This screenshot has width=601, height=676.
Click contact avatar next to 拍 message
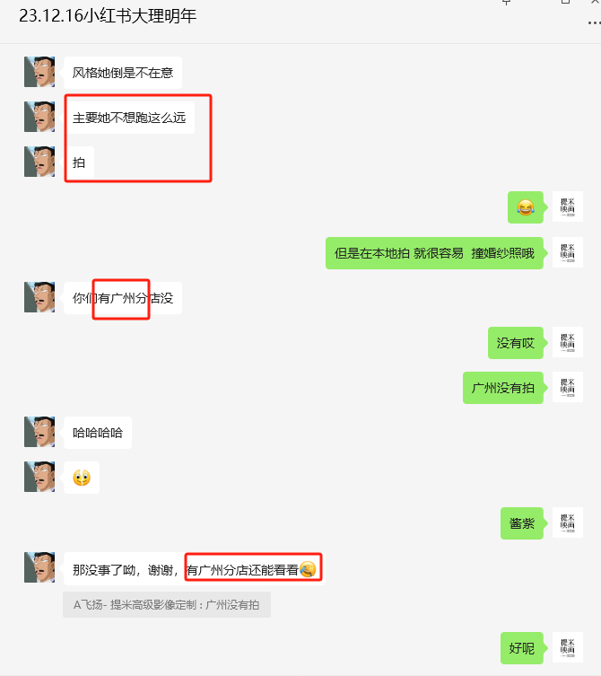(39, 162)
